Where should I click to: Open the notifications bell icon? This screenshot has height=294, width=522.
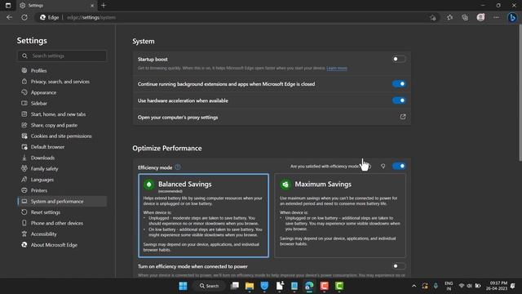click(x=513, y=286)
